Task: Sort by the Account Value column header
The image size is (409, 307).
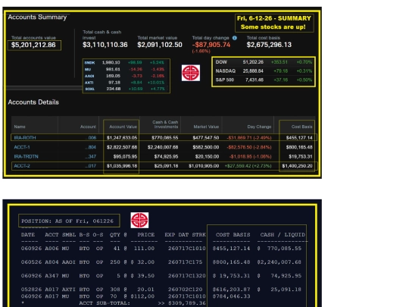Action: coord(123,127)
